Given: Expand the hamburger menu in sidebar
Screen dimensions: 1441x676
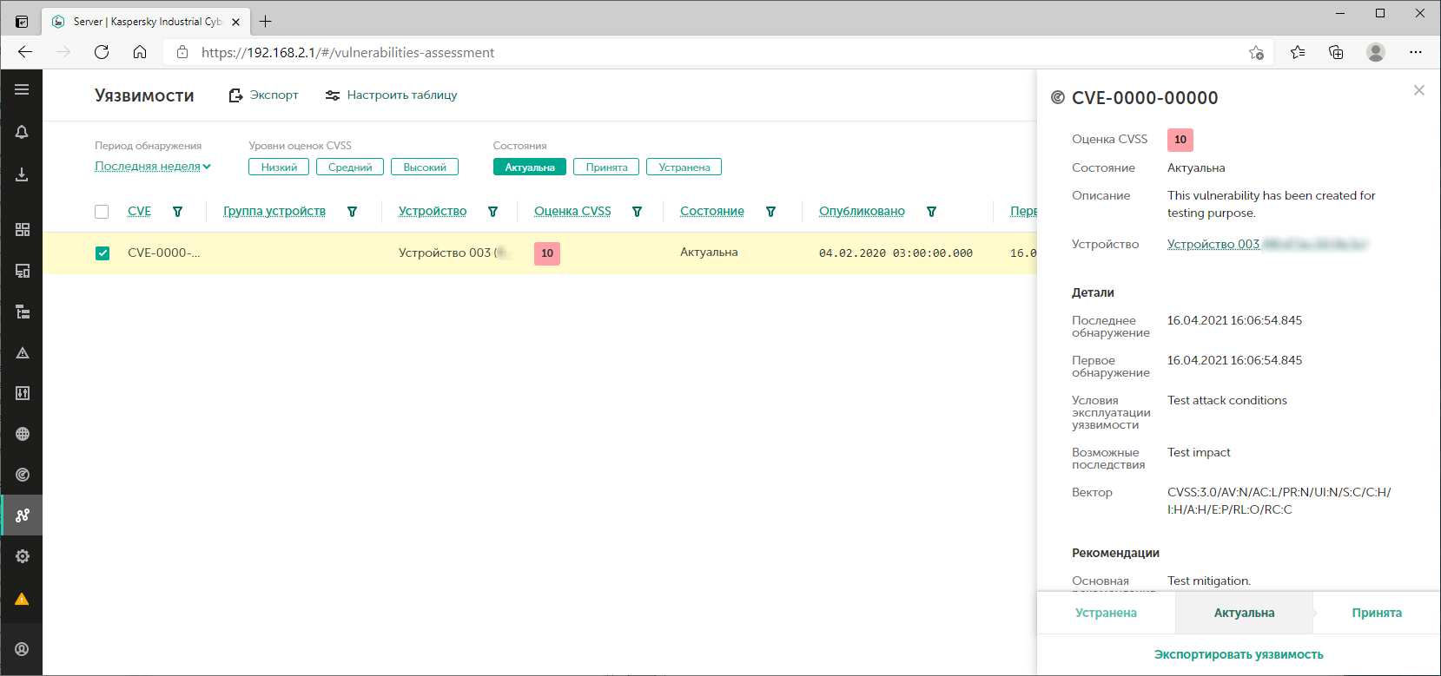Looking at the screenshot, I should pos(22,89).
